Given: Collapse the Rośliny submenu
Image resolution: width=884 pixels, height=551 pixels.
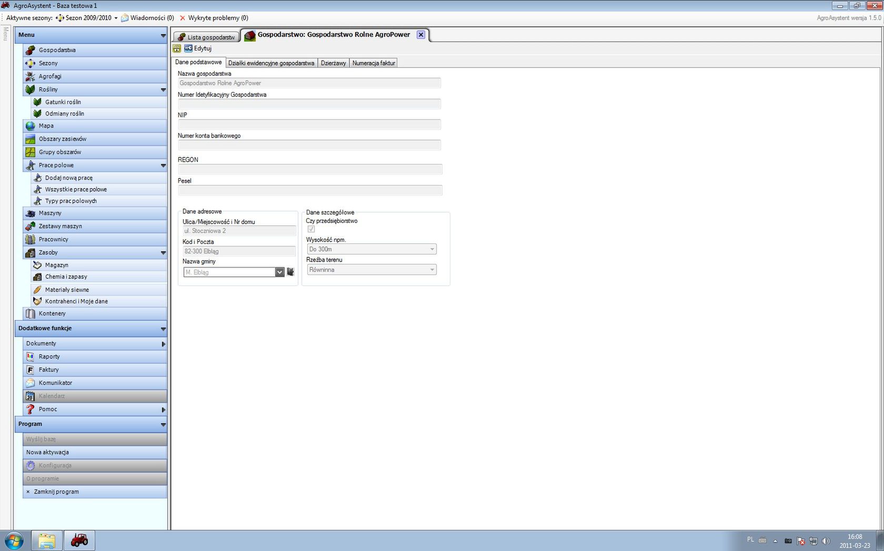Looking at the screenshot, I should 163,90.
